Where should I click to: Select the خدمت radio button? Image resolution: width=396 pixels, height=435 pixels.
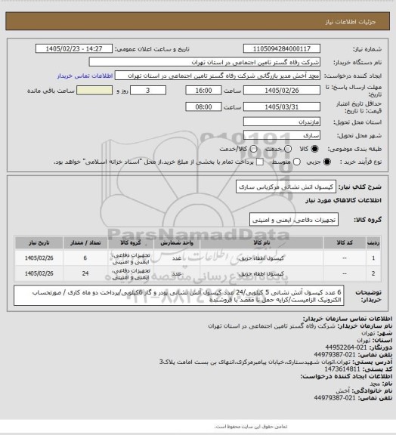point(288,149)
